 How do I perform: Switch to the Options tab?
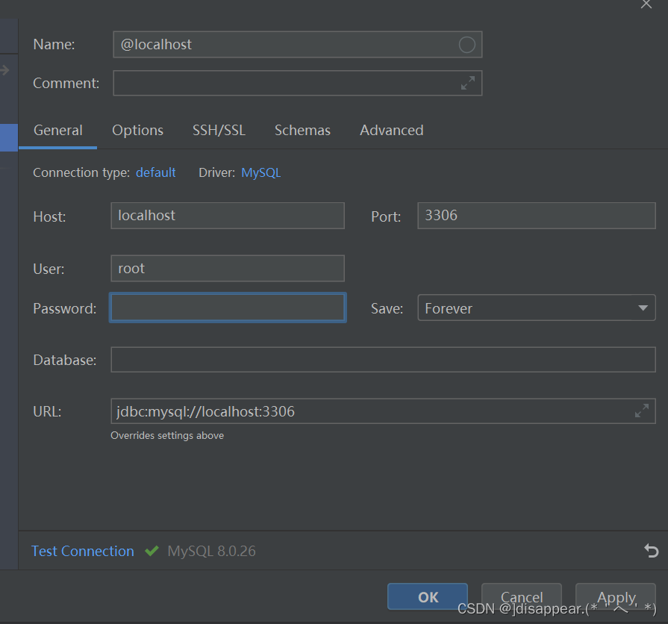point(137,130)
